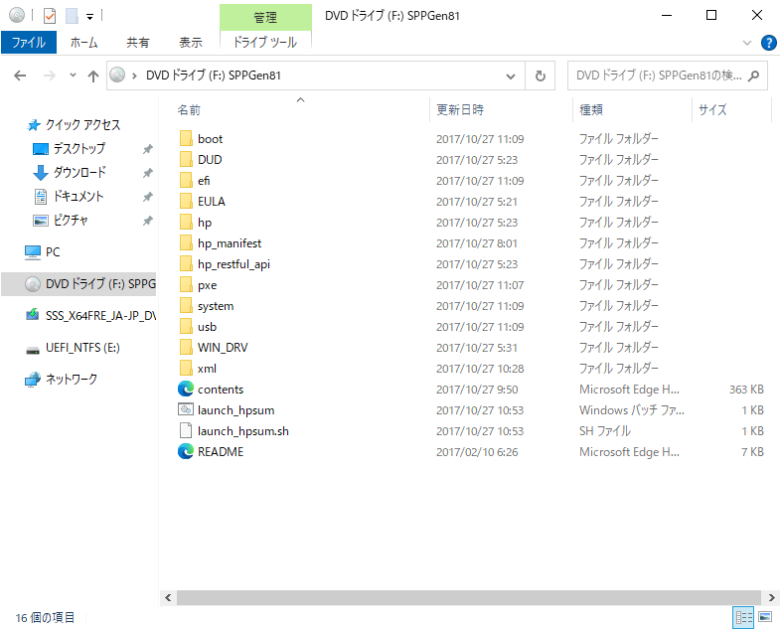781x630 pixels.
Task: Sort by the 種類 column header
Action: [x=591, y=109]
